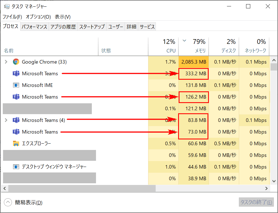This screenshot has width=278, height=213.
Task: Click the 44.6 MB memory cell
Action: tap(194, 167)
